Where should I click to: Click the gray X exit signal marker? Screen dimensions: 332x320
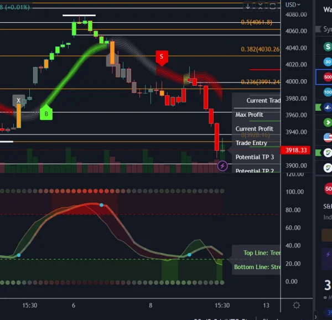[18, 101]
